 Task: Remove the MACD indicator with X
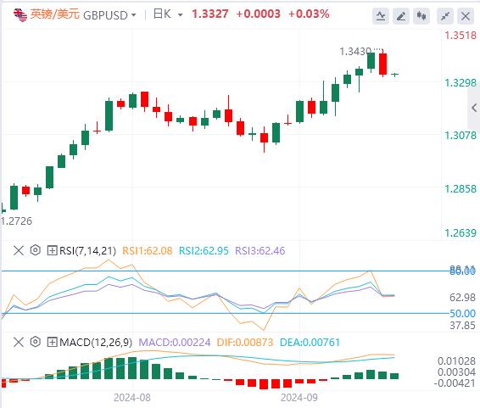19,342
